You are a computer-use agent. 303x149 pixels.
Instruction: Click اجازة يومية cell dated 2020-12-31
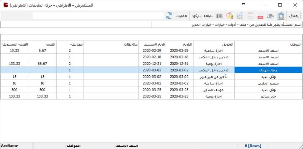tap(214, 63)
